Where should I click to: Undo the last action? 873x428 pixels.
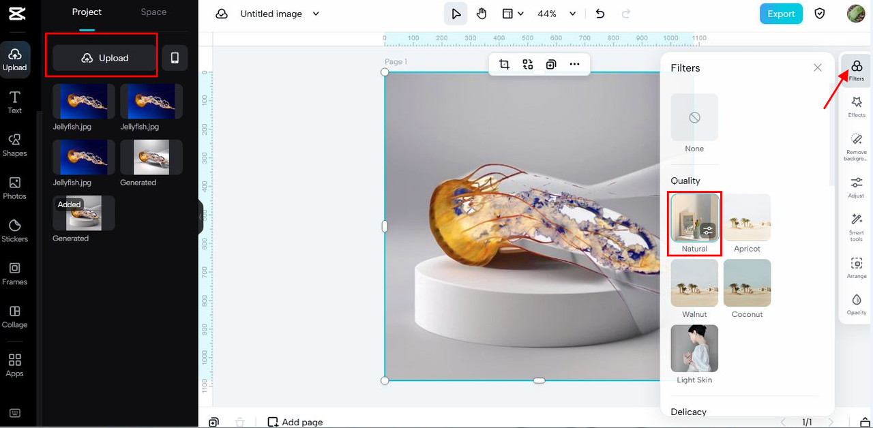point(600,14)
